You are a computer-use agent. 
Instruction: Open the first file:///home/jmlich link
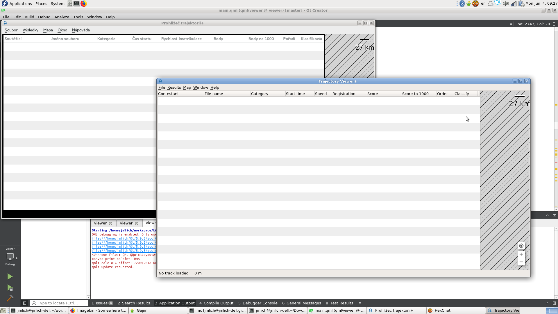124,238
